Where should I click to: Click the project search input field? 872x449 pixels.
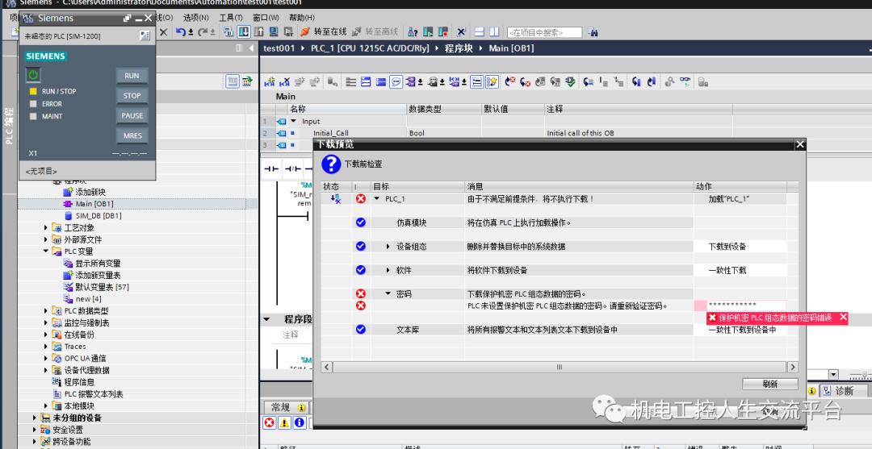[x=544, y=33]
